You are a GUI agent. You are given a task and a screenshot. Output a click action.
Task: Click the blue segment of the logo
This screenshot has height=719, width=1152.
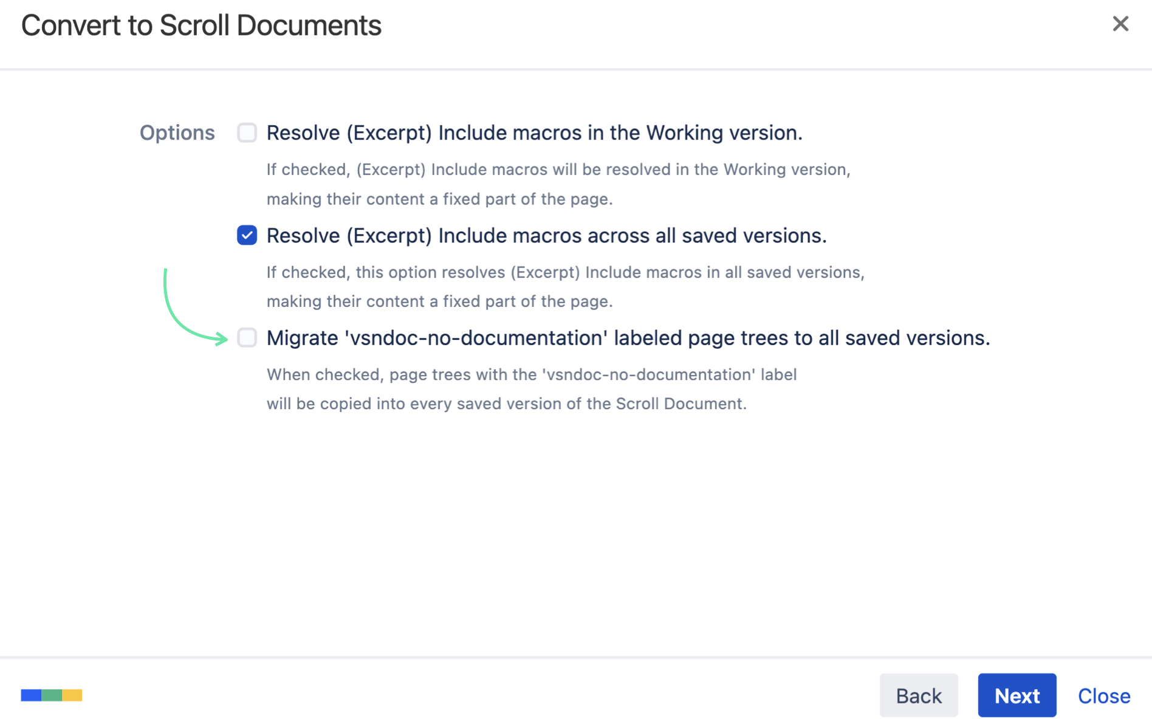click(31, 695)
